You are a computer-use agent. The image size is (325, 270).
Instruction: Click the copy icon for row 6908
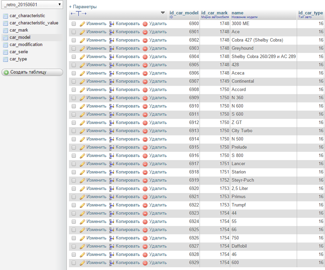tap(112, 90)
